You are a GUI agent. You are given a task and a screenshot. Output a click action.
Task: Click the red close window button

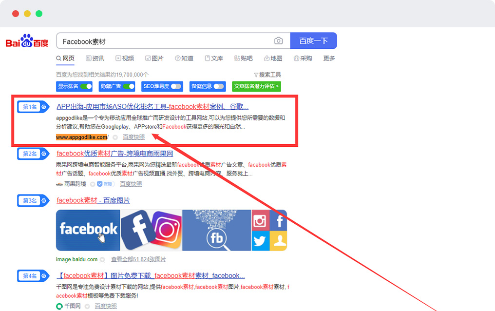pyautogui.click(x=16, y=14)
